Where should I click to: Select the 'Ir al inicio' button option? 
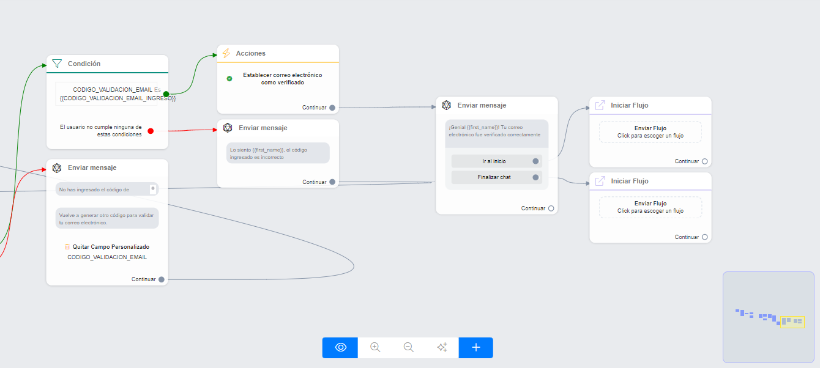[x=494, y=161]
